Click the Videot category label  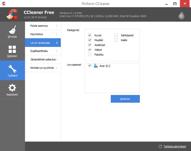(x=98, y=50)
